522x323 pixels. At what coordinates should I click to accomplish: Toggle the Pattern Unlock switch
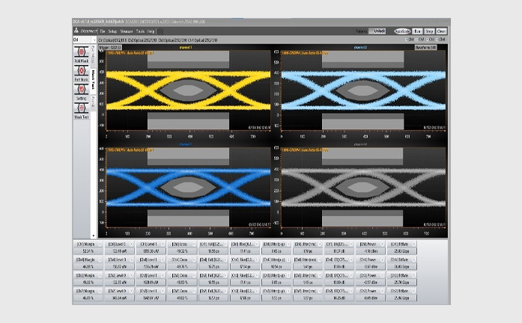coord(377,31)
